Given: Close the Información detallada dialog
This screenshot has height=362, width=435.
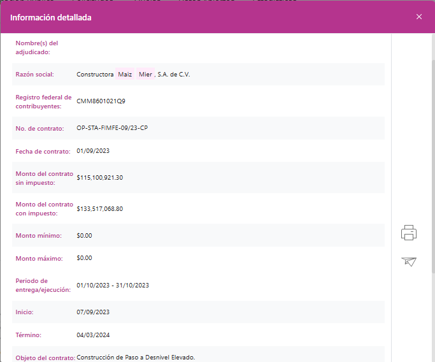Looking at the screenshot, I should click(x=418, y=17).
